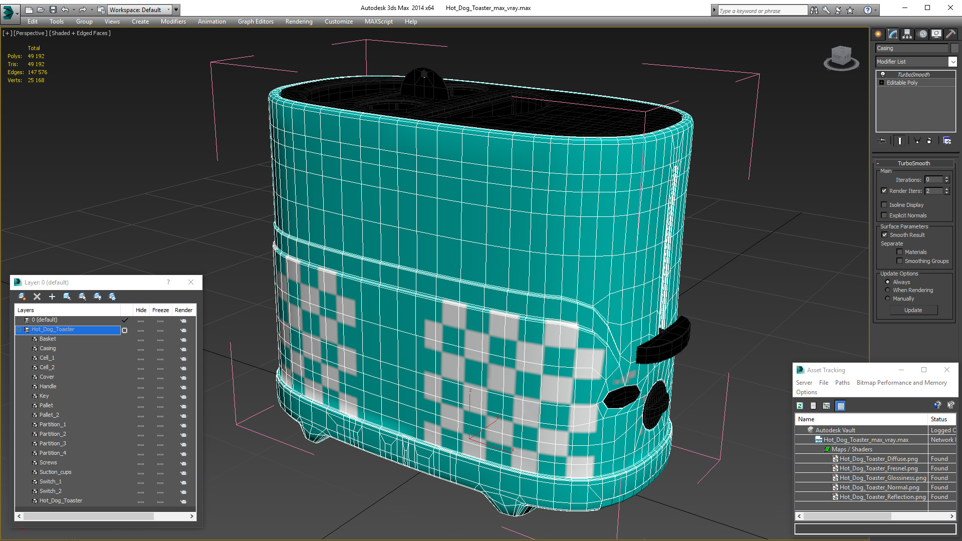Viewport: 962px width, 541px height.
Task: Open the Graph Editors menu
Action: tap(256, 22)
